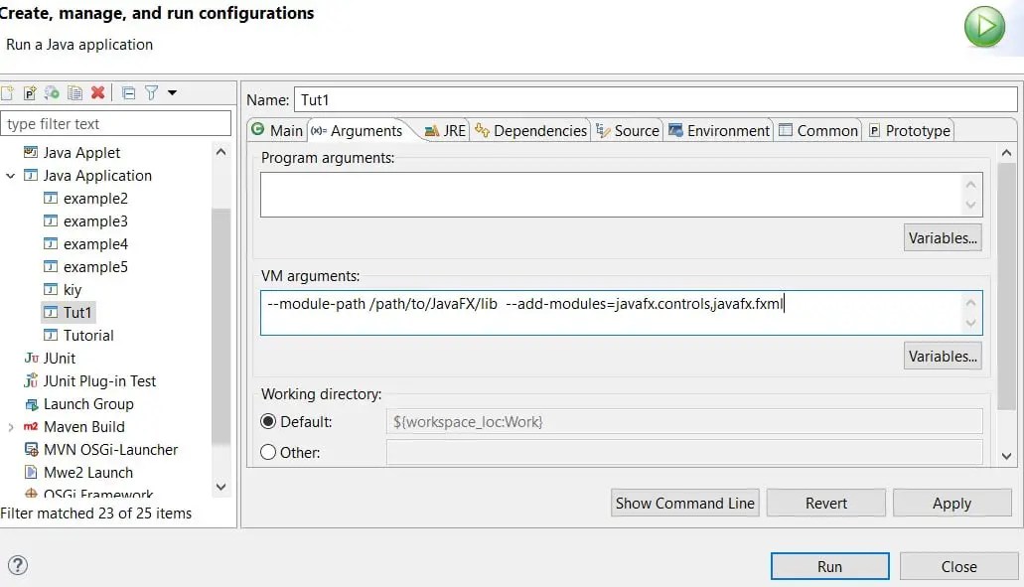The image size is (1024, 587).
Task: Click the JUnit Plug-in Test icon
Action: tap(31, 380)
